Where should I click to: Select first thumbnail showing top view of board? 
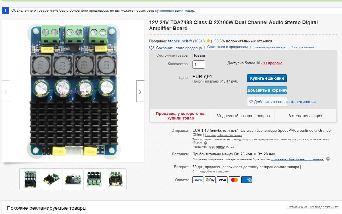tap(30, 179)
